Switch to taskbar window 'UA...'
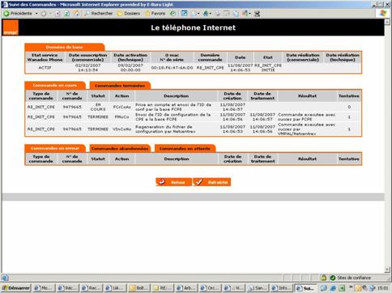The height and width of the screenshot is (293, 392). (115, 288)
